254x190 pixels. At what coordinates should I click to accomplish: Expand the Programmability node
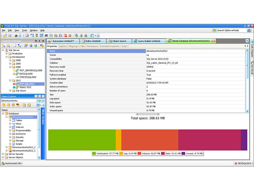click(10, 130)
